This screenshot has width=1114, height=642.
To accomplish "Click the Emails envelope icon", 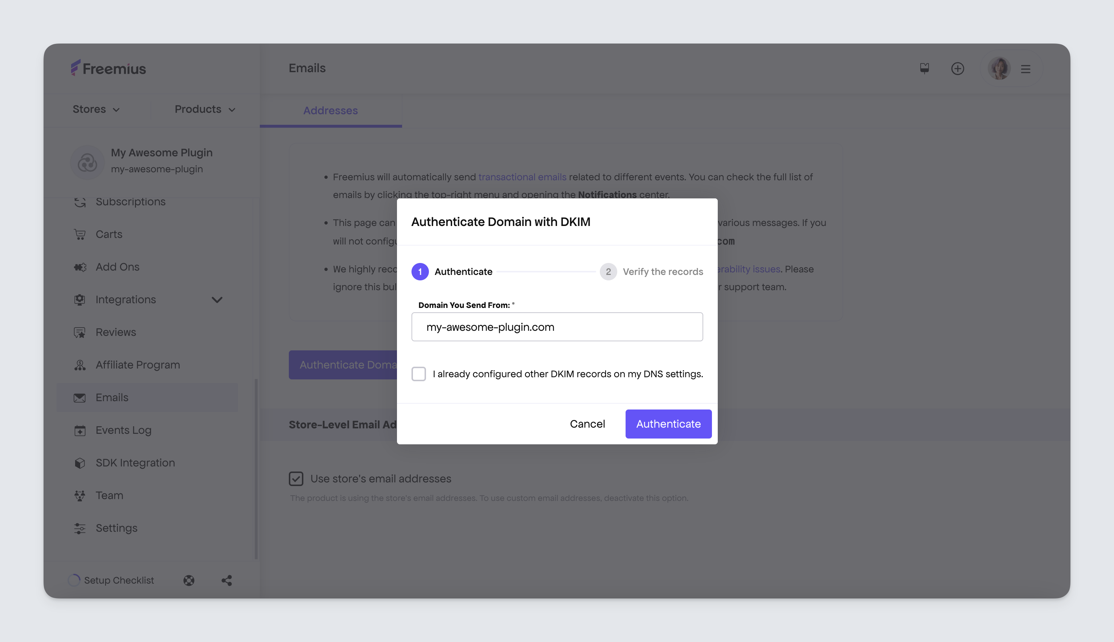I will (x=80, y=398).
